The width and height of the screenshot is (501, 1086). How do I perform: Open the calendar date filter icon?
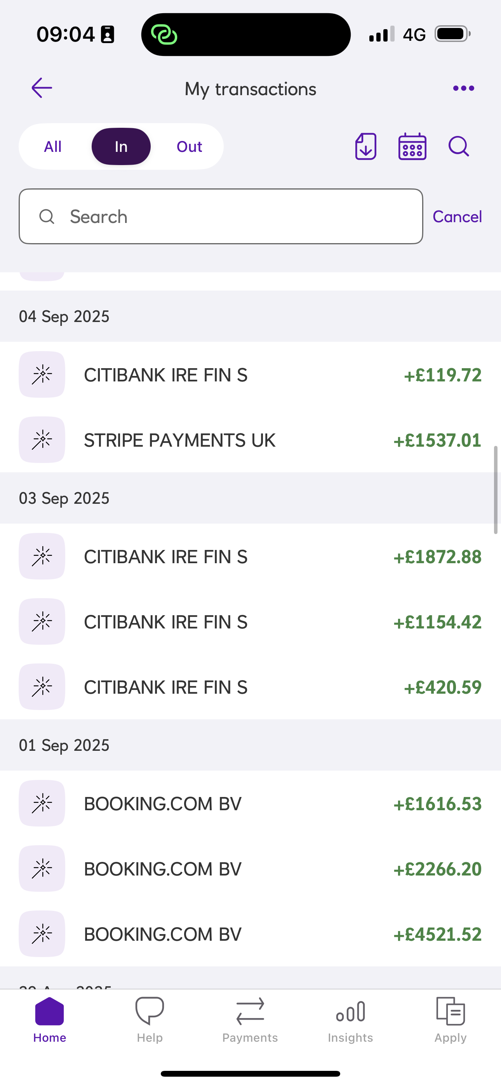click(412, 147)
